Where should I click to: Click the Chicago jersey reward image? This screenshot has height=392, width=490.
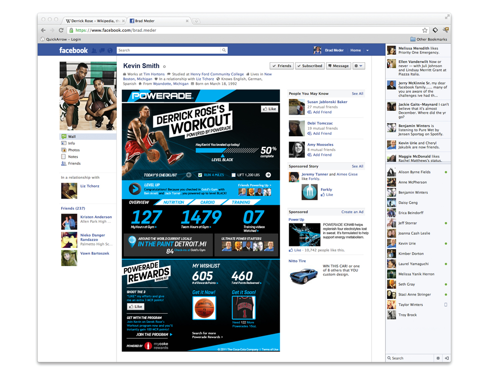coord(244,308)
